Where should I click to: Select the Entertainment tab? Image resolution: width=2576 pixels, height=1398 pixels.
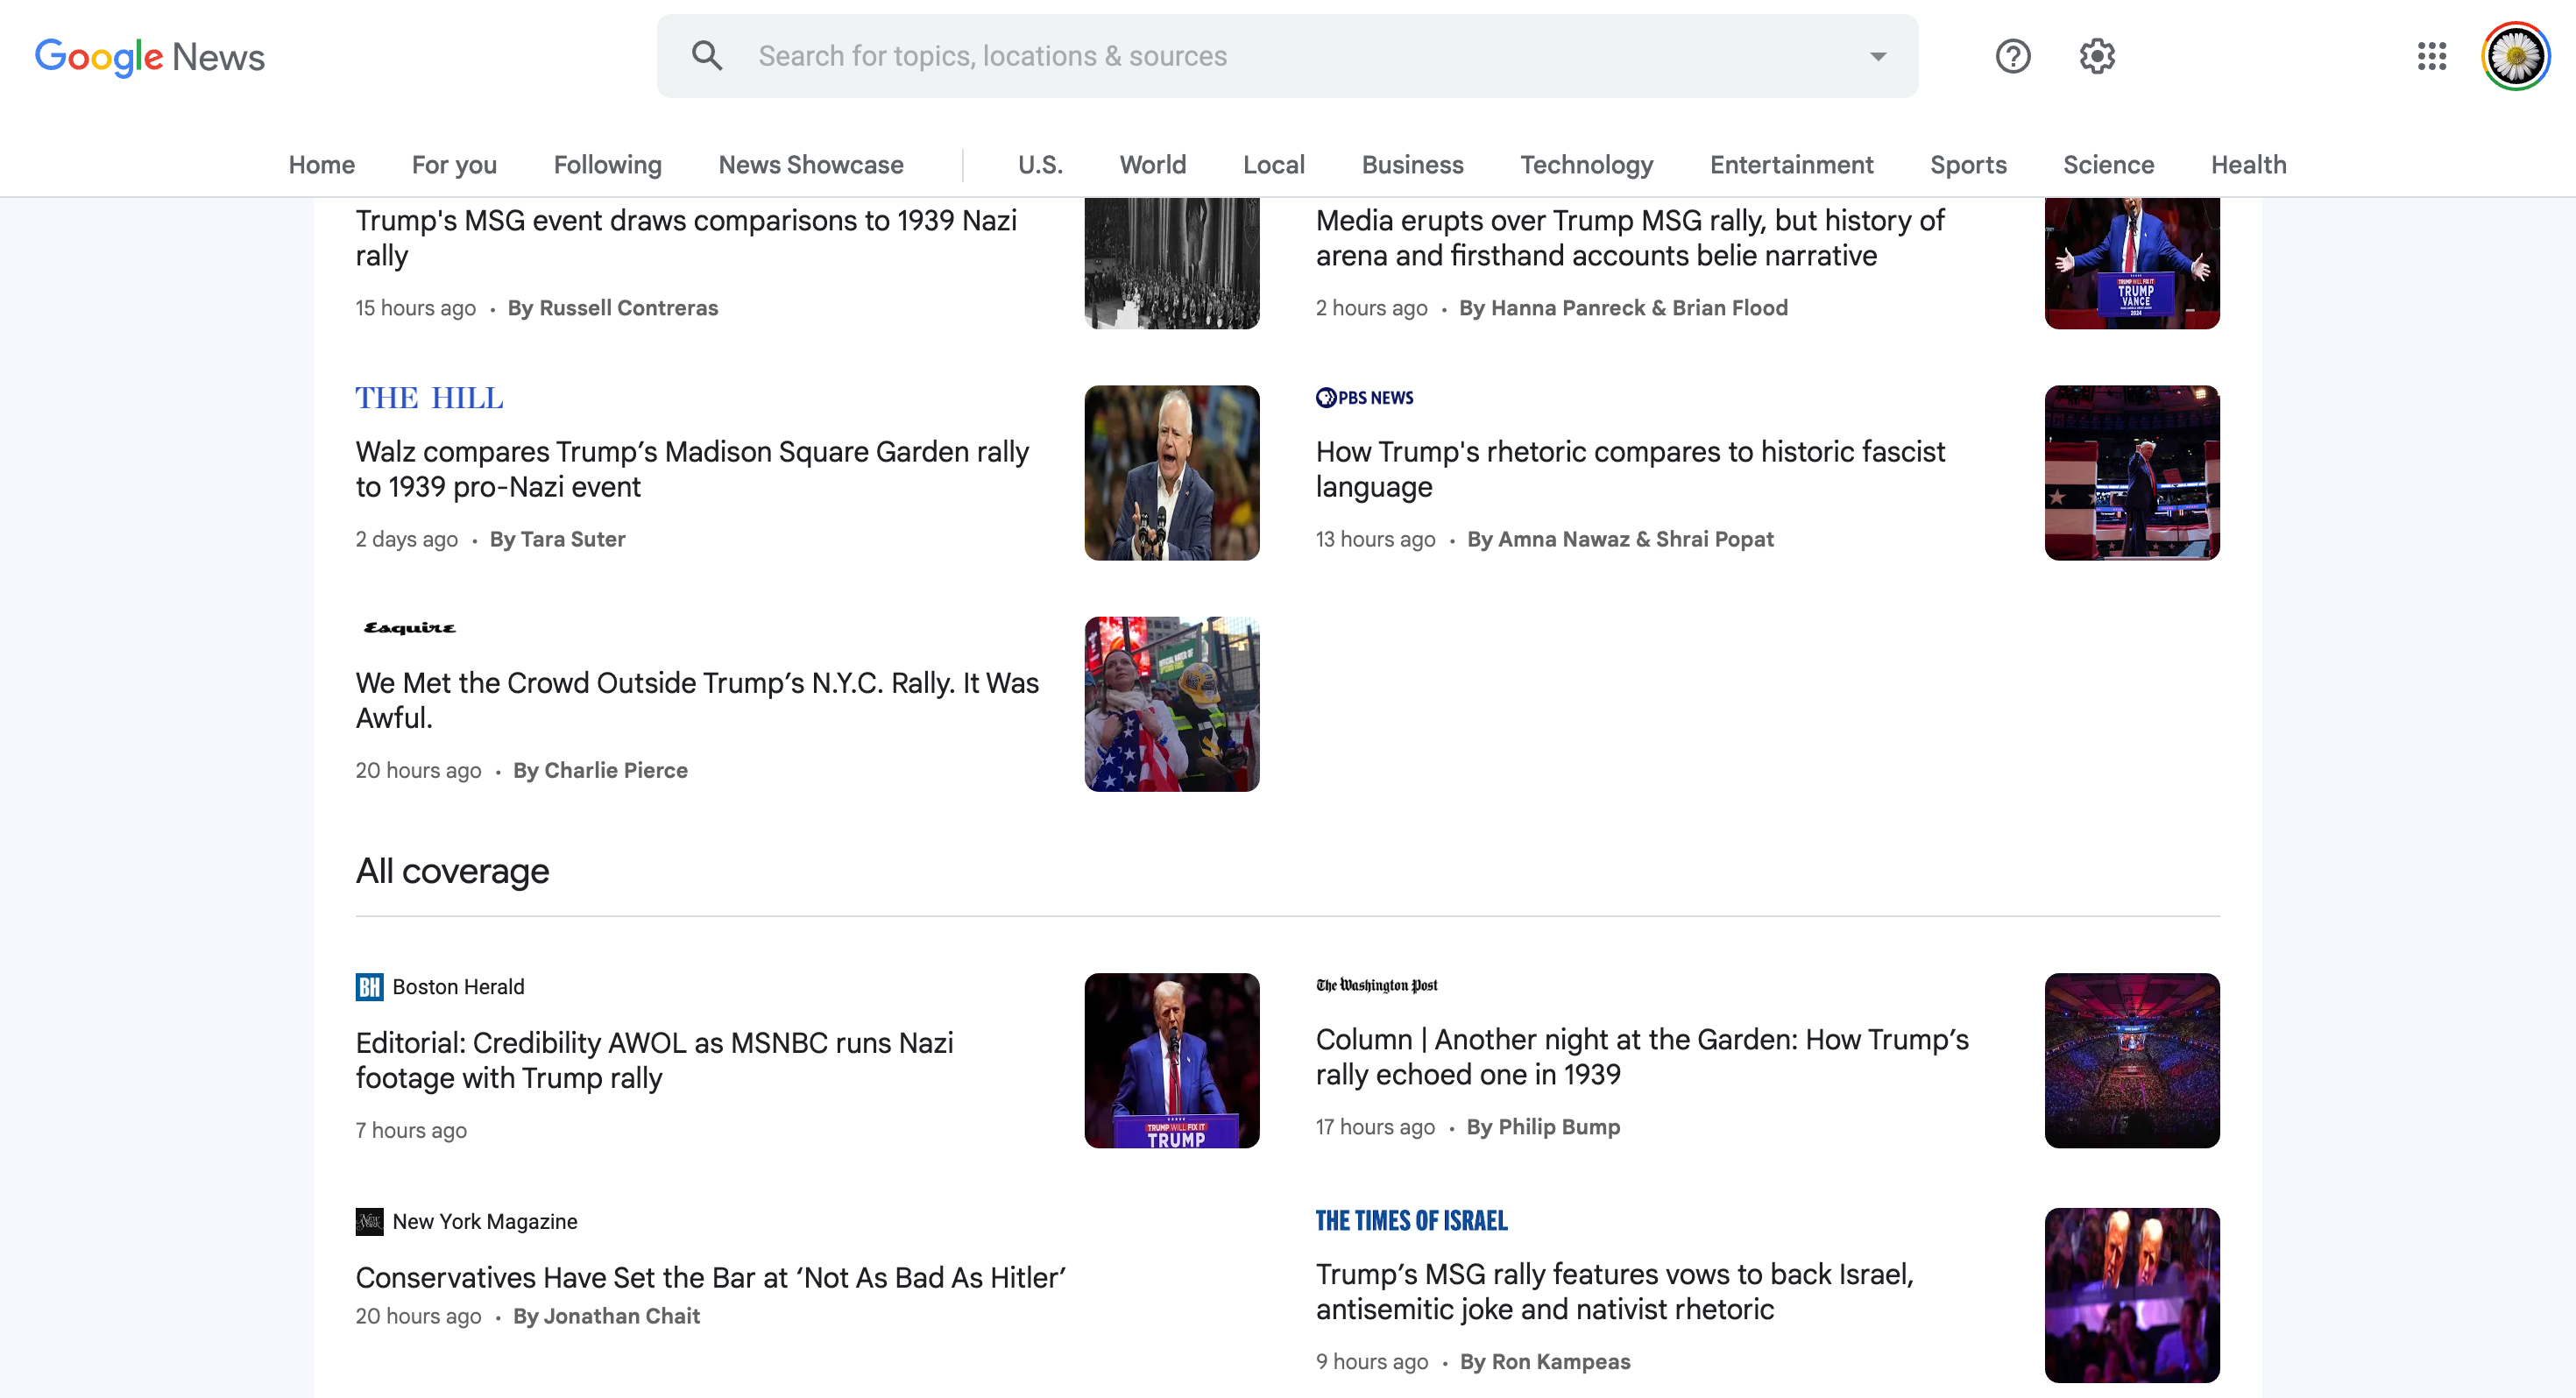[1791, 164]
